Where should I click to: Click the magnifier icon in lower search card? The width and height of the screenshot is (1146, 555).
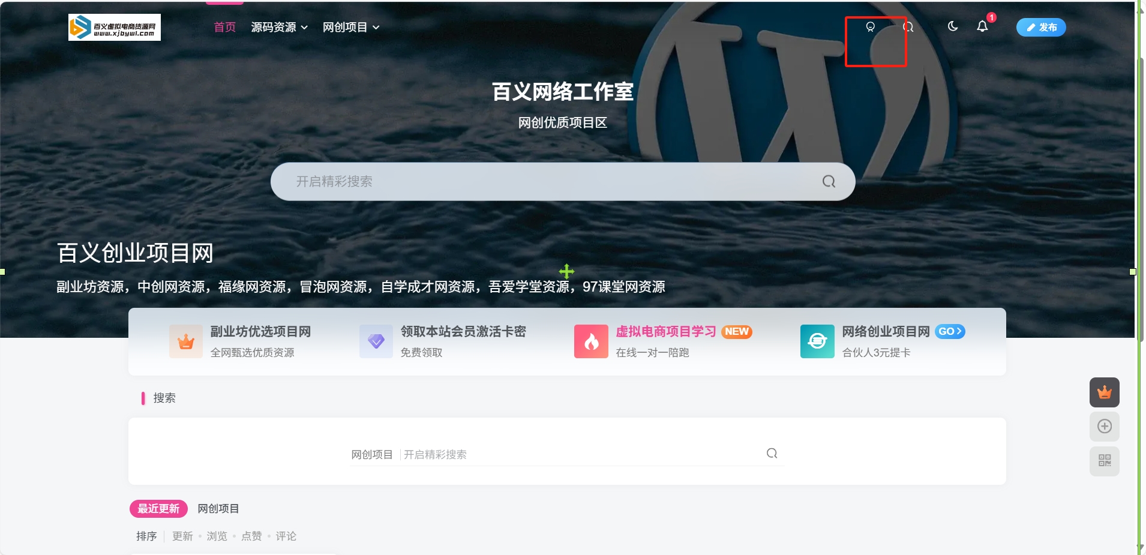click(x=772, y=454)
